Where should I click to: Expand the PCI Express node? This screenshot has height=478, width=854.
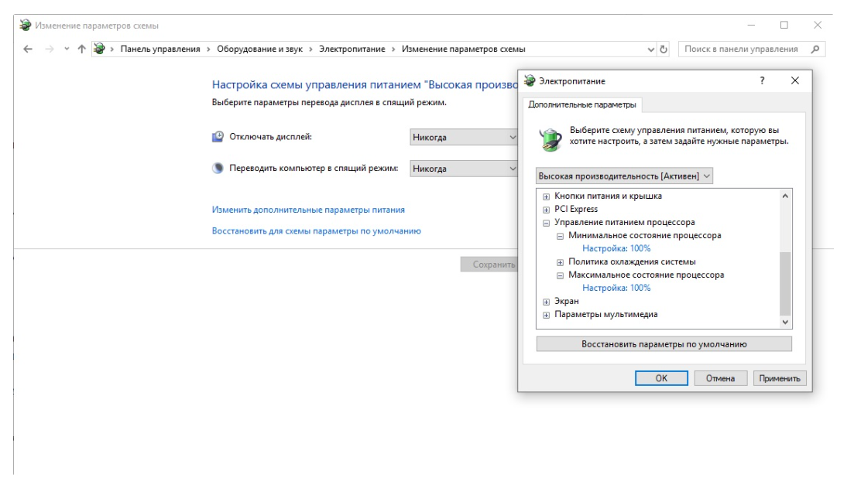point(546,210)
